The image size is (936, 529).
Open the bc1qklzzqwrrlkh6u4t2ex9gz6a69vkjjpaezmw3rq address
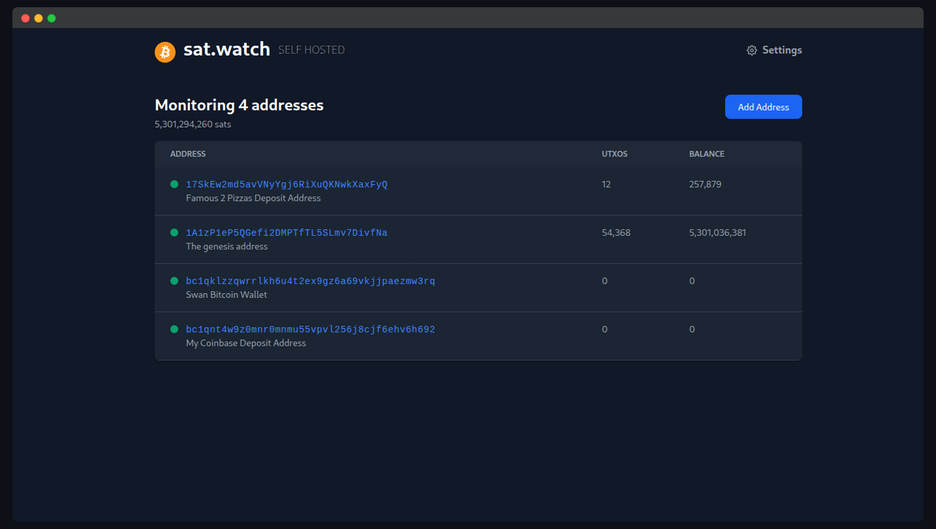click(310, 281)
